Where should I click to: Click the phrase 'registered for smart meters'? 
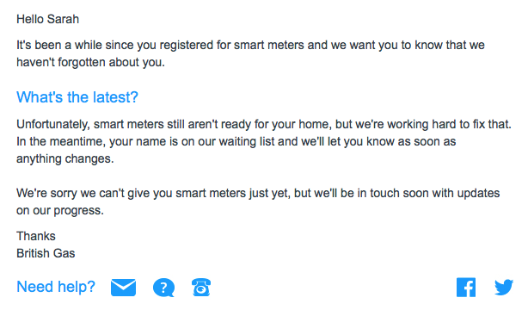pyautogui.click(x=231, y=45)
